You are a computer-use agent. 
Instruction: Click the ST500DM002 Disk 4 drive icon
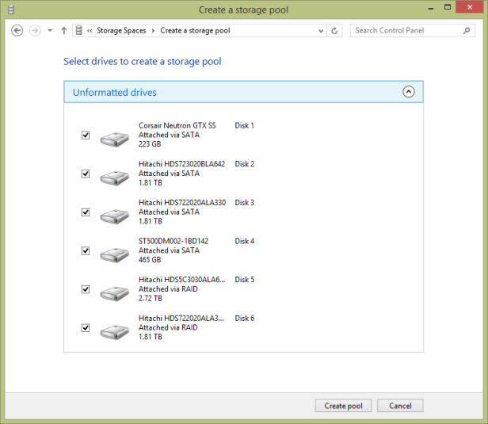tap(115, 255)
